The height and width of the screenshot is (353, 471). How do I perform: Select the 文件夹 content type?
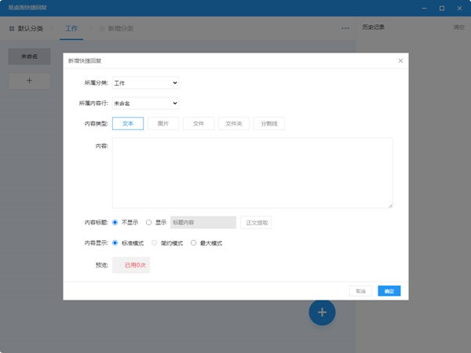[x=234, y=123]
